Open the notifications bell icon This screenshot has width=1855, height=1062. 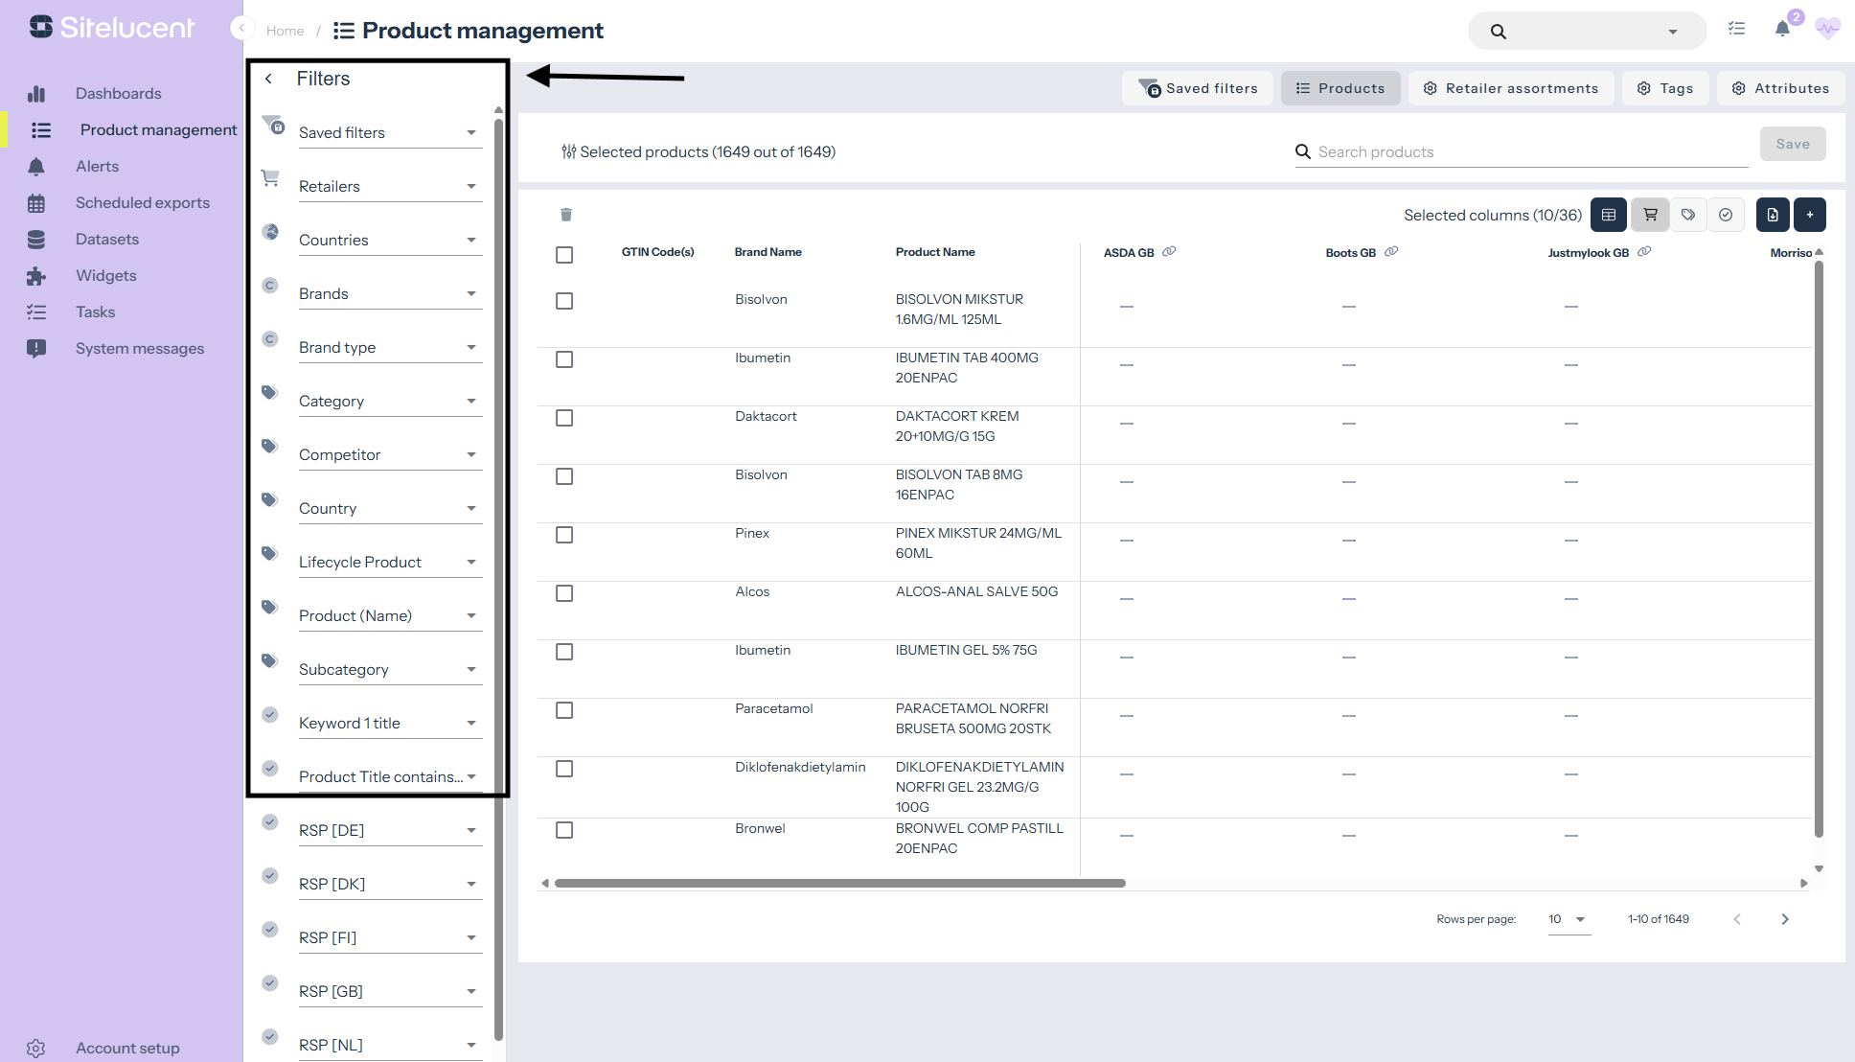(x=1782, y=29)
